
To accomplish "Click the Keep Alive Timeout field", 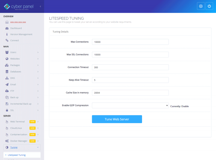I will (x=130, y=80).
